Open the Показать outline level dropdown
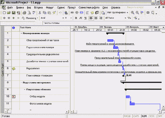165x118 pixels. click(32, 18)
